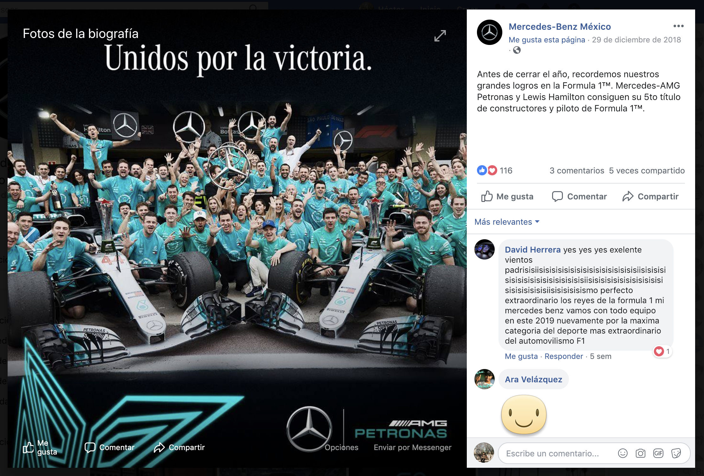Expand Más relevantes comment sorting dropdown
704x476 pixels.
click(x=507, y=222)
